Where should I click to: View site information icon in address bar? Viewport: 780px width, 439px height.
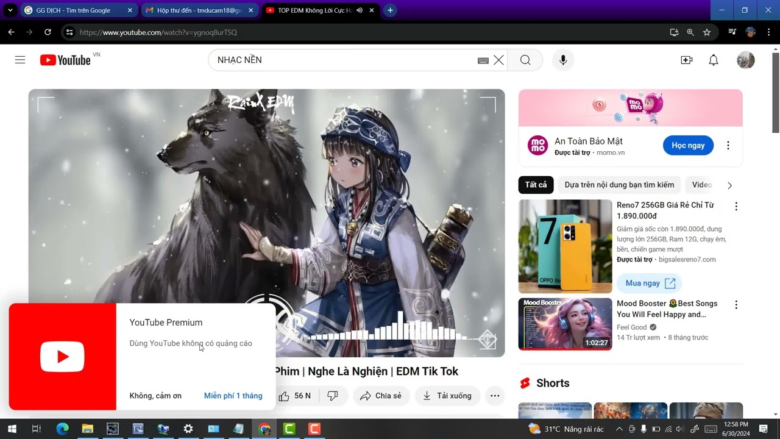coord(69,32)
